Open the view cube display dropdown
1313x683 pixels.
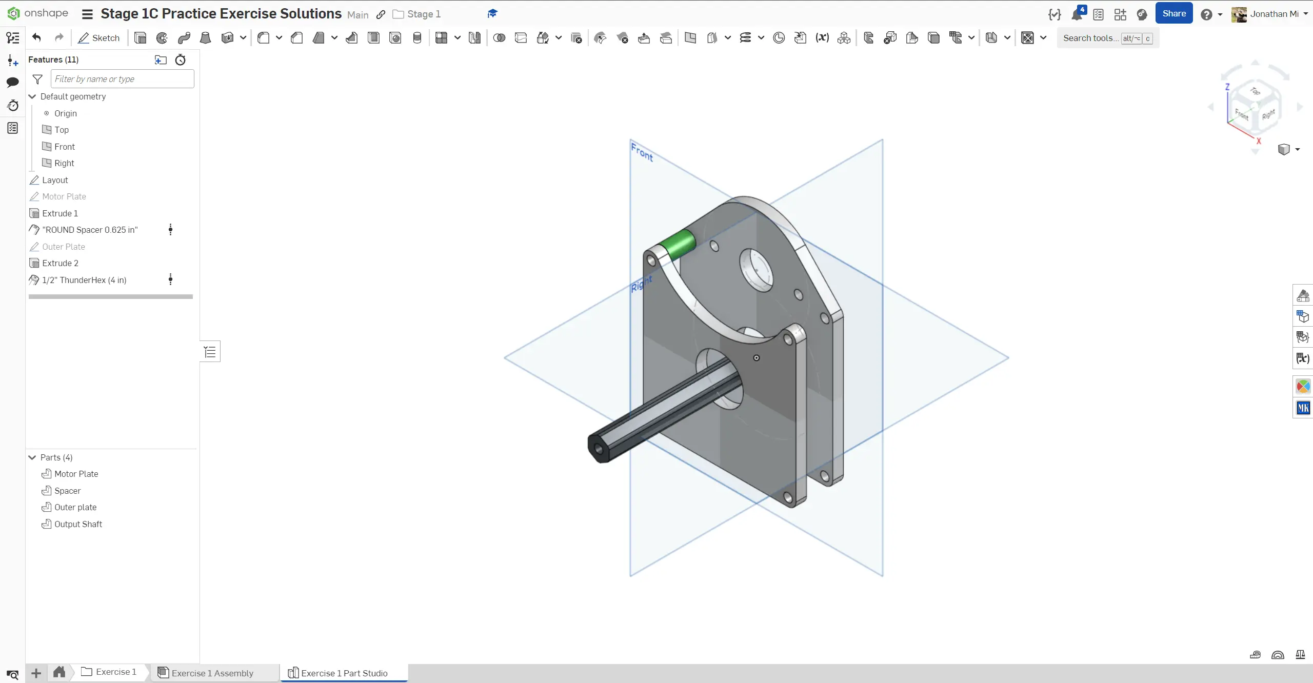point(1298,150)
